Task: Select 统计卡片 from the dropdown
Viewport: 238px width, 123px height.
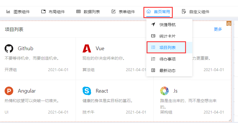Action: click(x=169, y=36)
